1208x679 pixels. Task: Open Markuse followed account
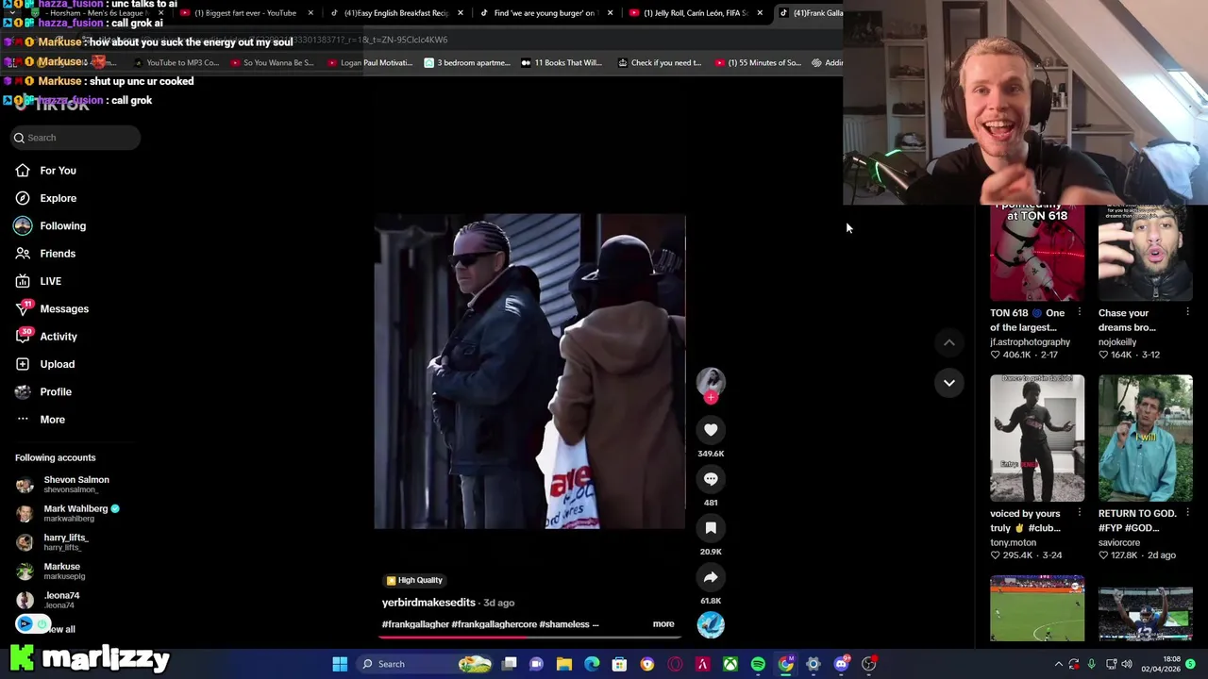[51, 571]
